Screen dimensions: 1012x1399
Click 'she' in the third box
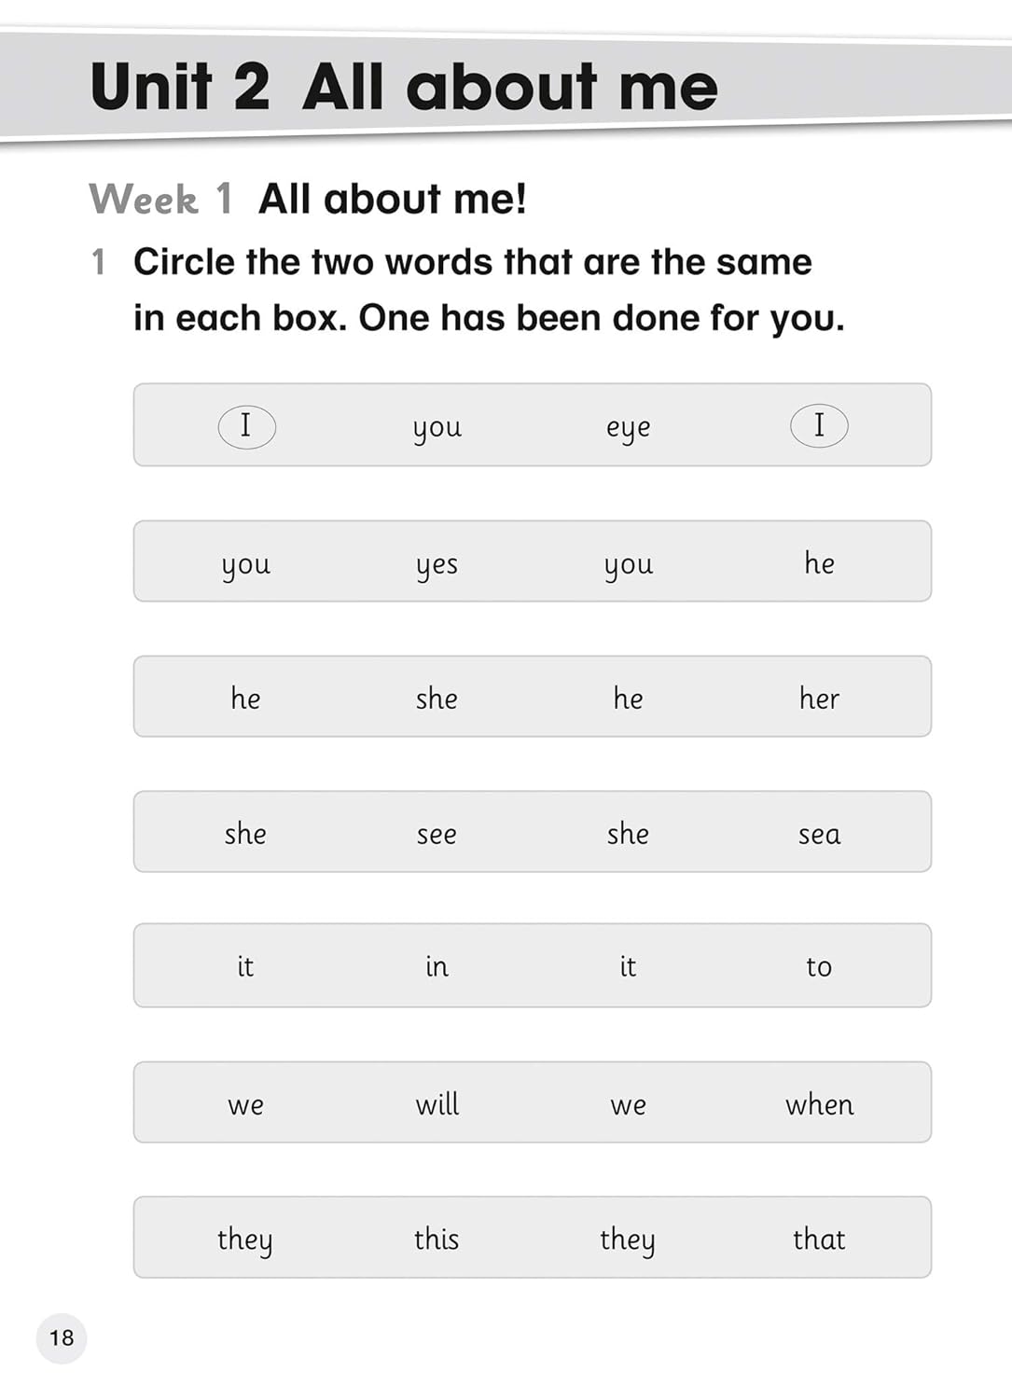(x=437, y=699)
